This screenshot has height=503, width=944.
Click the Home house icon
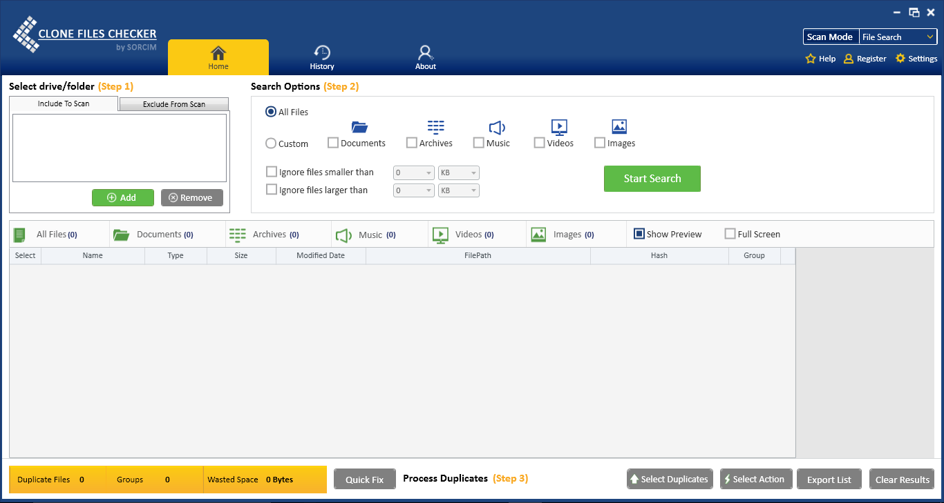click(218, 52)
